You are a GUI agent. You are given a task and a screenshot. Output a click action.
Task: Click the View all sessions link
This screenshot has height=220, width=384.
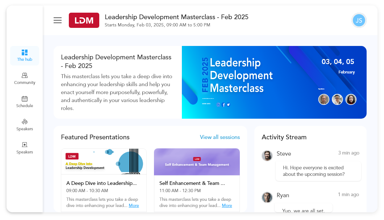tap(220, 137)
